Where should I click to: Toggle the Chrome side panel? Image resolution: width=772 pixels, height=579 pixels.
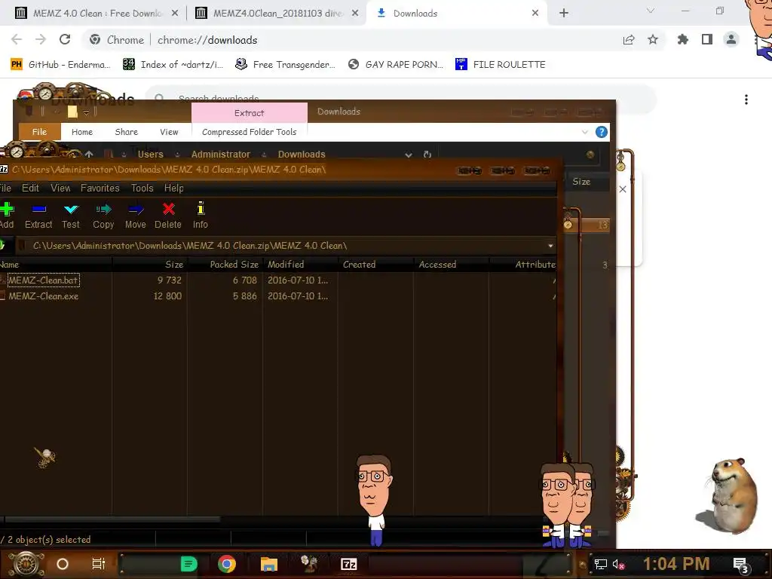[x=707, y=39]
